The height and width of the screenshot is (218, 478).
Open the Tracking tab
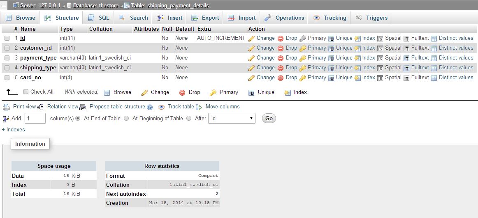coord(329,18)
